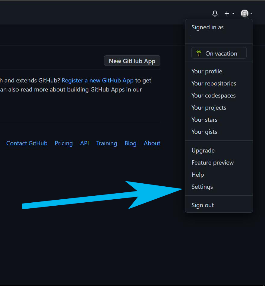Collapse the avatar menu caret

(251, 13)
